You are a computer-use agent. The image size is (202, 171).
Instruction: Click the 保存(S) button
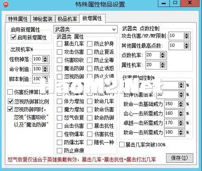click(179, 158)
